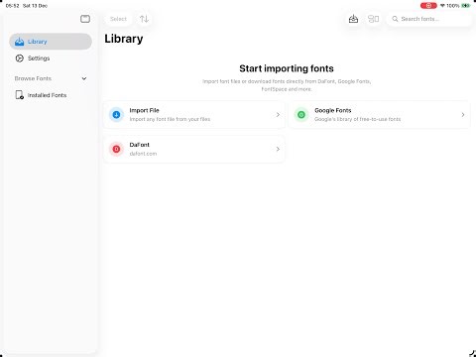The height and width of the screenshot is (357, 476).
Task: Click the Library page title
Action: coord(124,39)
